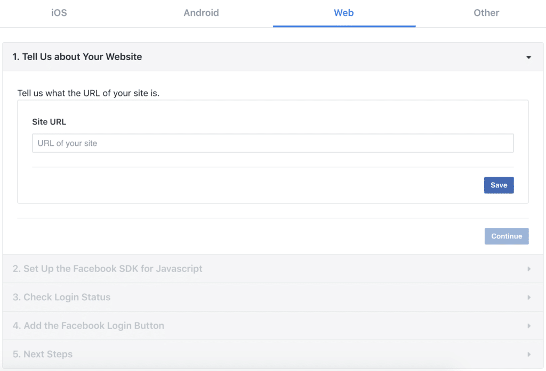This screenshot has height=371, width=546.
Task: Click the text asking for your site URL
Action: pyautogui.click(x=89, y=93)
